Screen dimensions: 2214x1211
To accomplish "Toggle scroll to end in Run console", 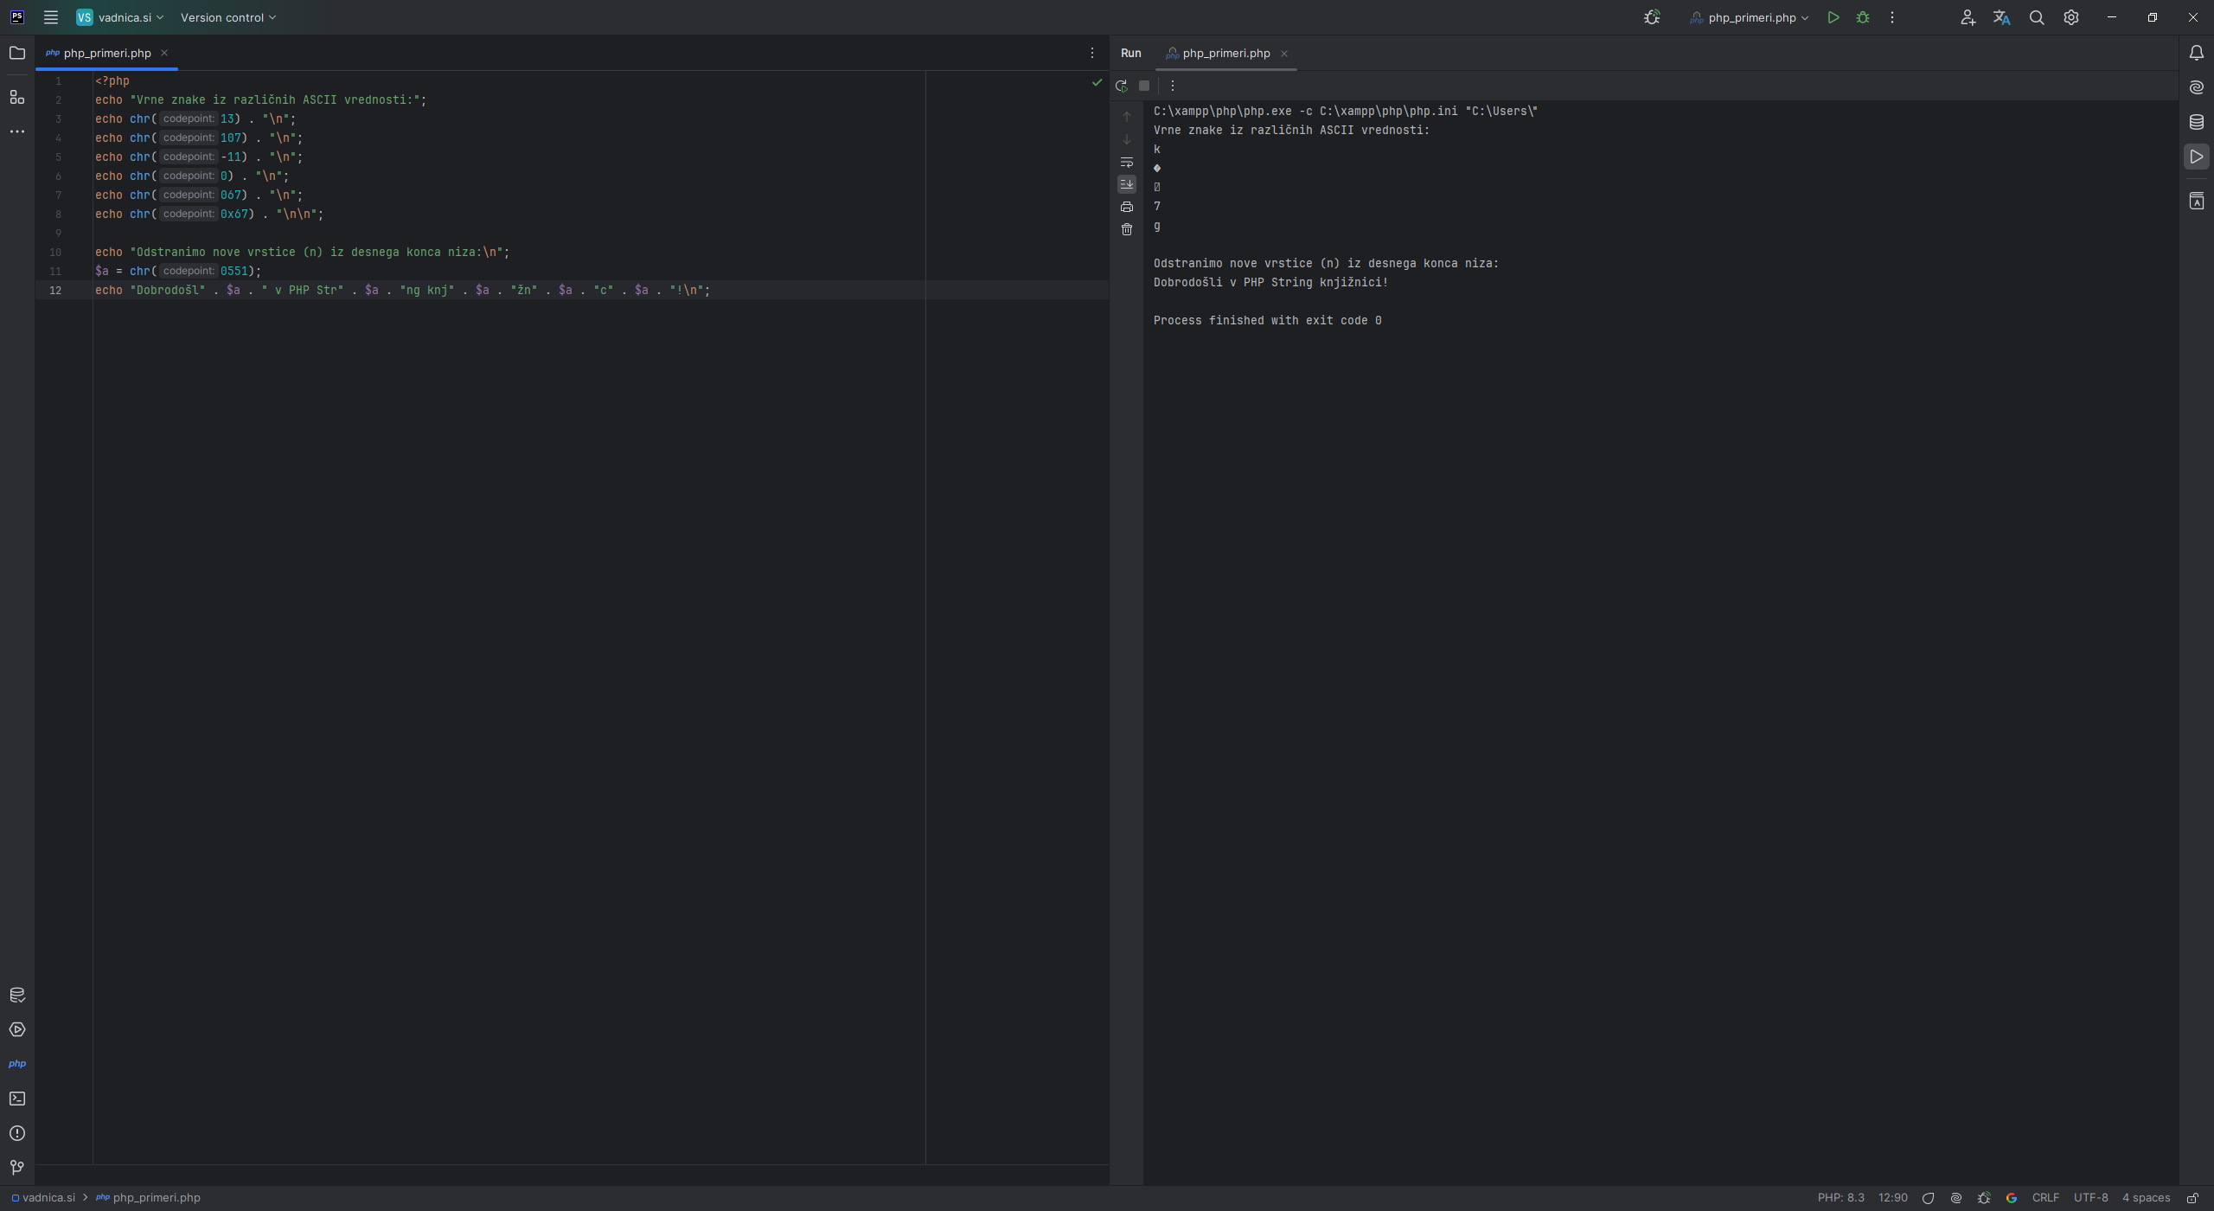I will (x=1127, y=184).
